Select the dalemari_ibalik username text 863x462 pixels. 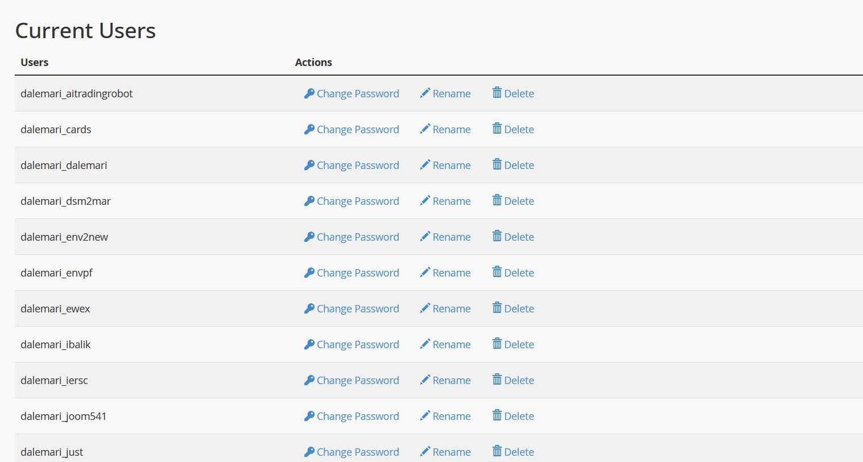(x=56, y=345)
